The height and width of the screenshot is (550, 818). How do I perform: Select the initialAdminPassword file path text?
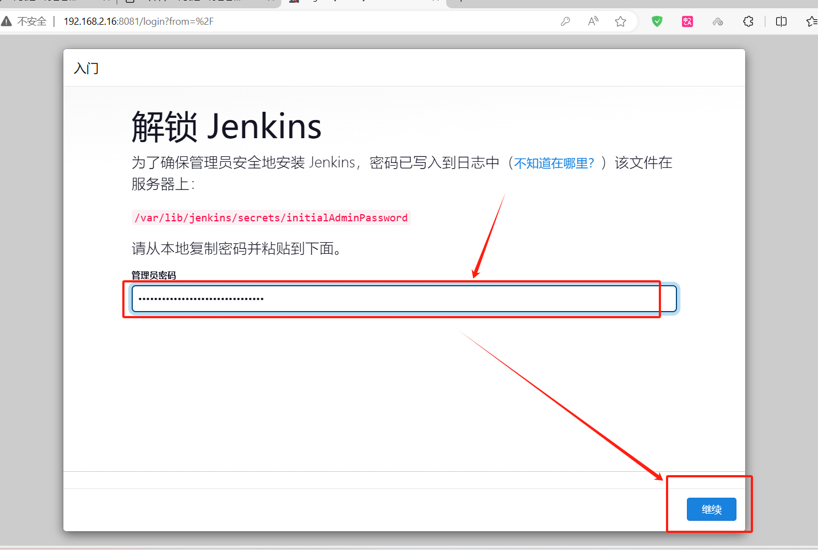click(271, 217)
